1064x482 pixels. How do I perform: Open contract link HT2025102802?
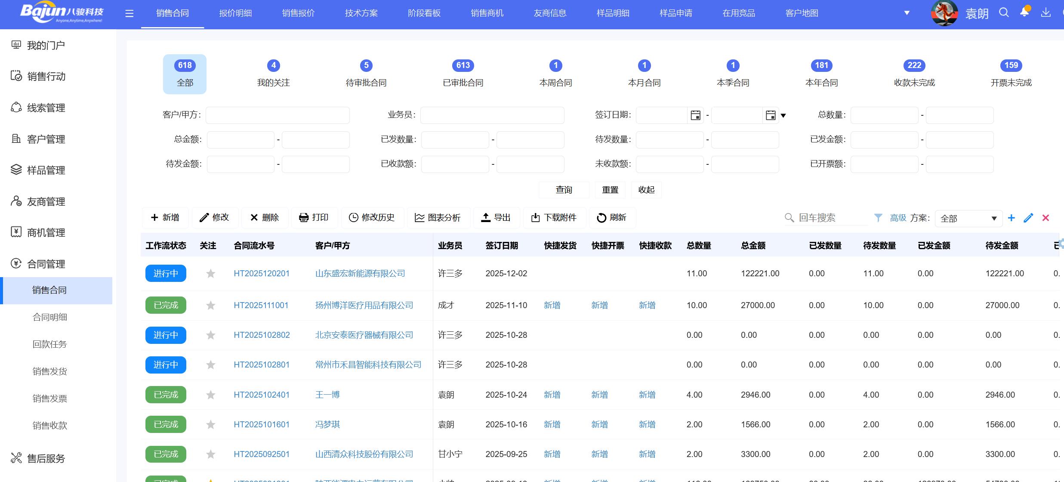click(262, 335)
